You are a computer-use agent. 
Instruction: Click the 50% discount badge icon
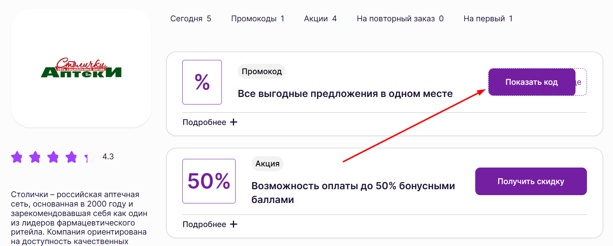click(x=209, y=181)
